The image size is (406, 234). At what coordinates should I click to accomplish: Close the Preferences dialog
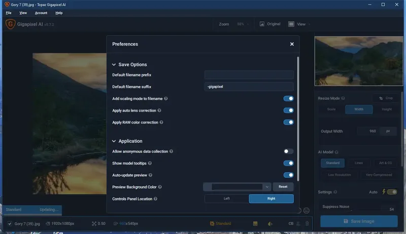[292, 44]
